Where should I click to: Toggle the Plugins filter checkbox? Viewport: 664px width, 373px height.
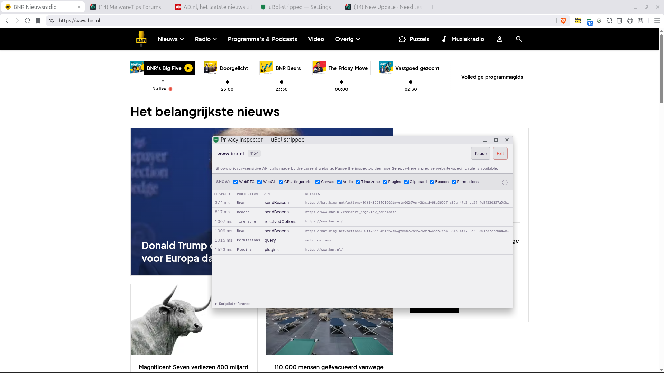tap(385, 182)
